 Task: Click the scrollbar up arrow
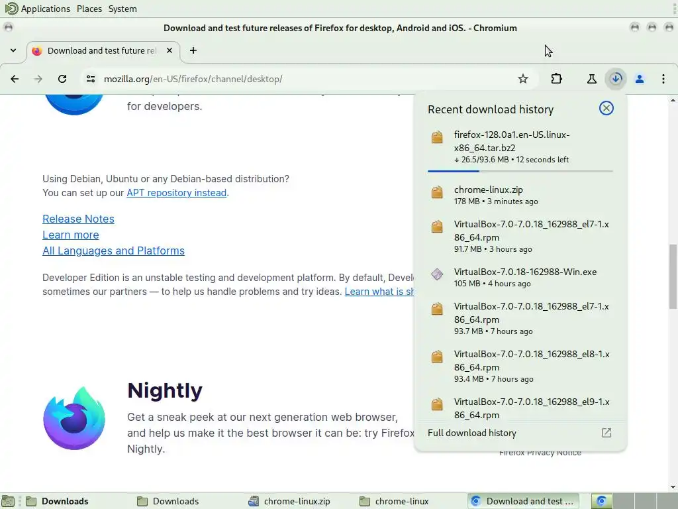click(673, 101)
